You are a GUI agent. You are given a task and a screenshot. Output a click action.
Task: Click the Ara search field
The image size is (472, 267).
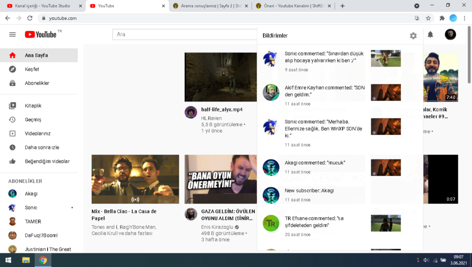pyautogui.click(x=184, y=35)
